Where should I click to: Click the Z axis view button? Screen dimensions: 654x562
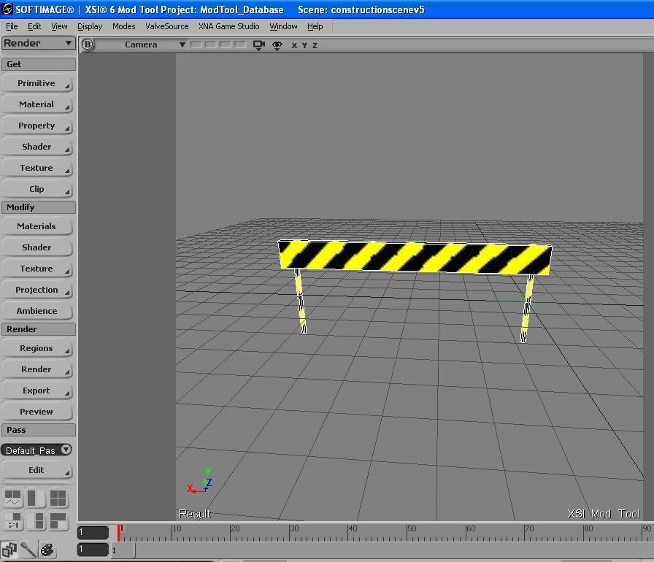point(315,45)
